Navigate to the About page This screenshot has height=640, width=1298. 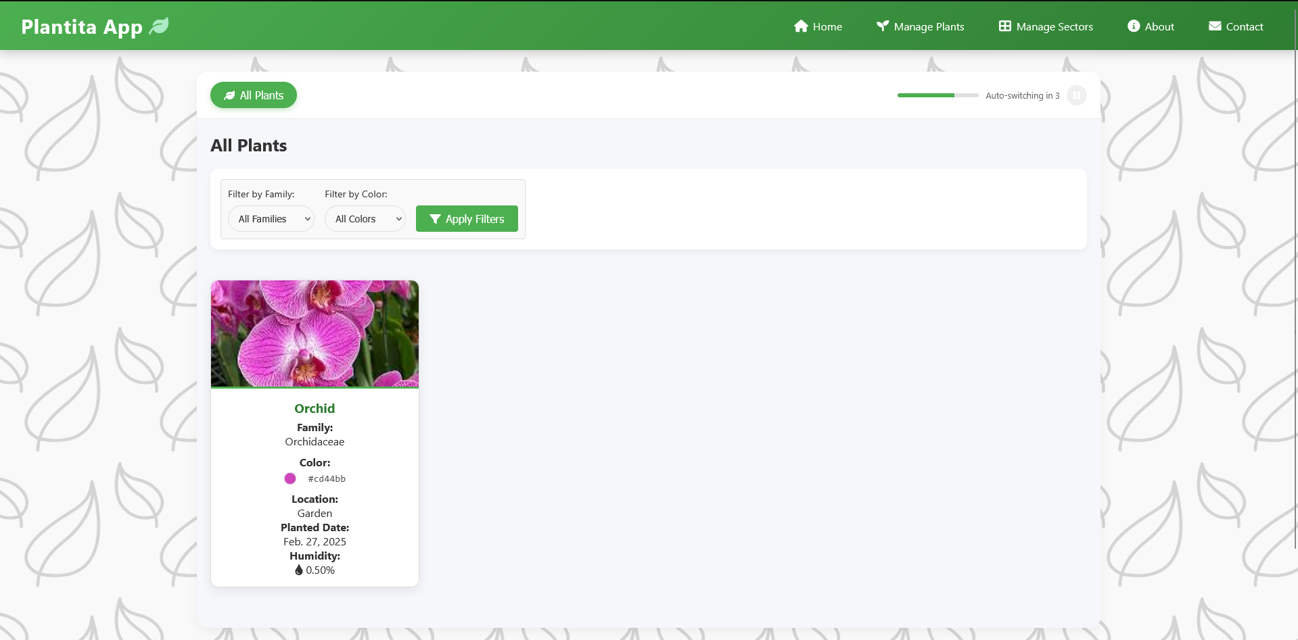1158,26
